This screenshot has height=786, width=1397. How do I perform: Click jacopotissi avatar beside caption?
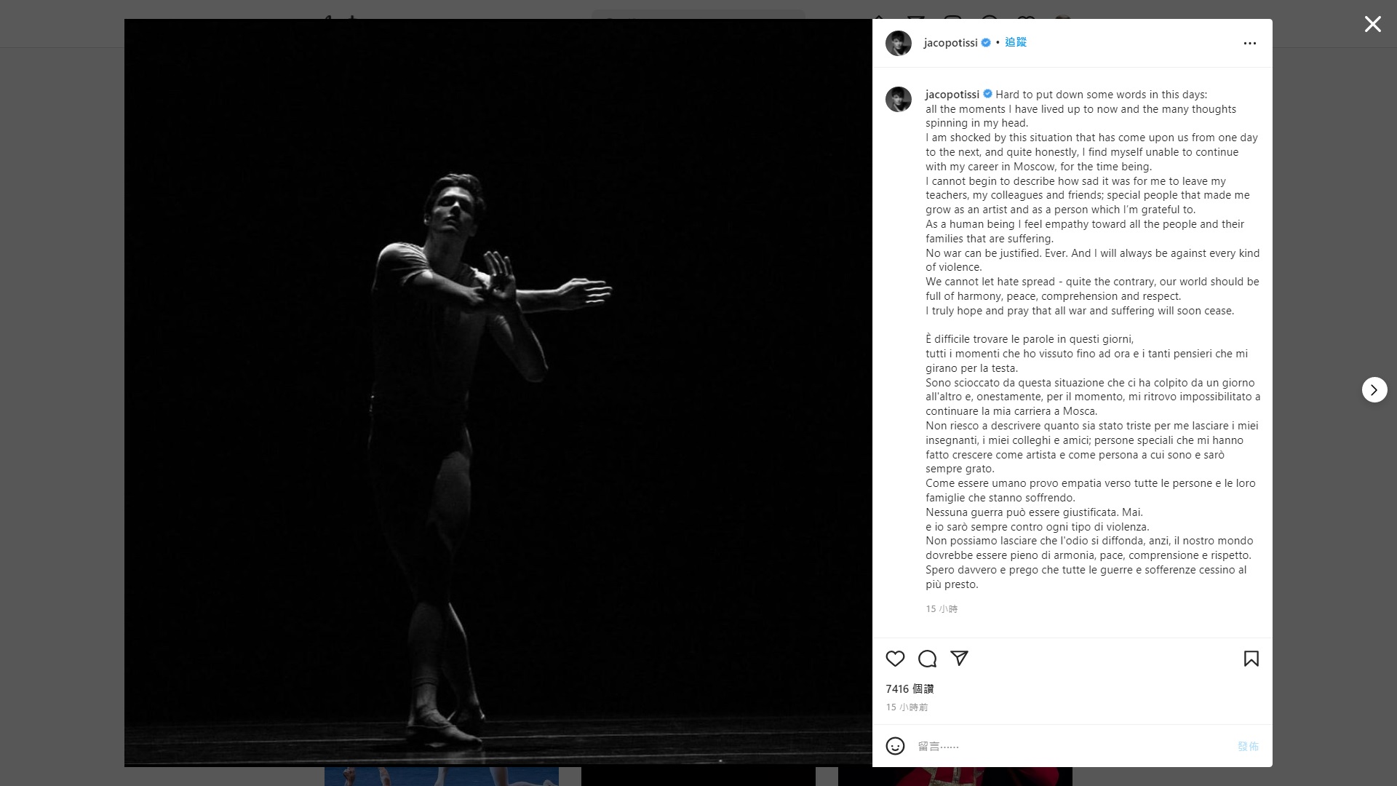pos(898,99)
